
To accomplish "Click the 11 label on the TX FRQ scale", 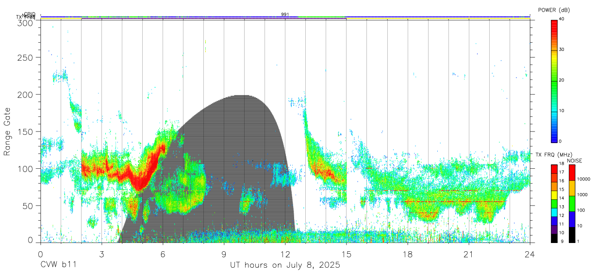I will tap(562, 225).
